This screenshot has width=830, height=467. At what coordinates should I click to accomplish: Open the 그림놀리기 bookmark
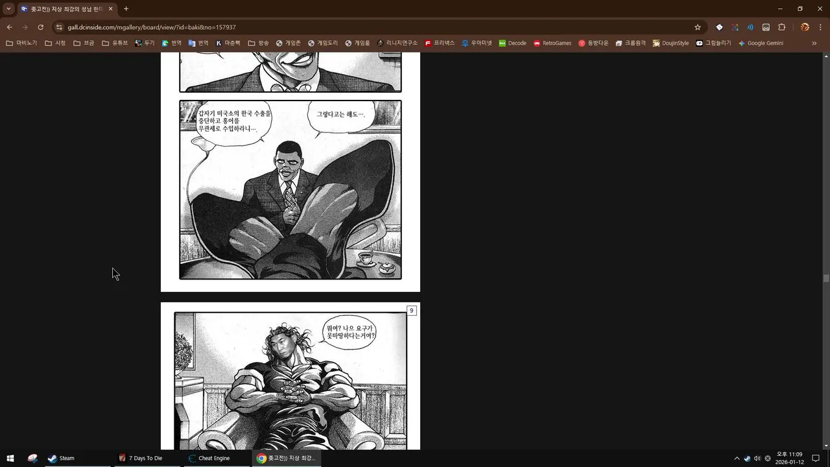point(713,43)
